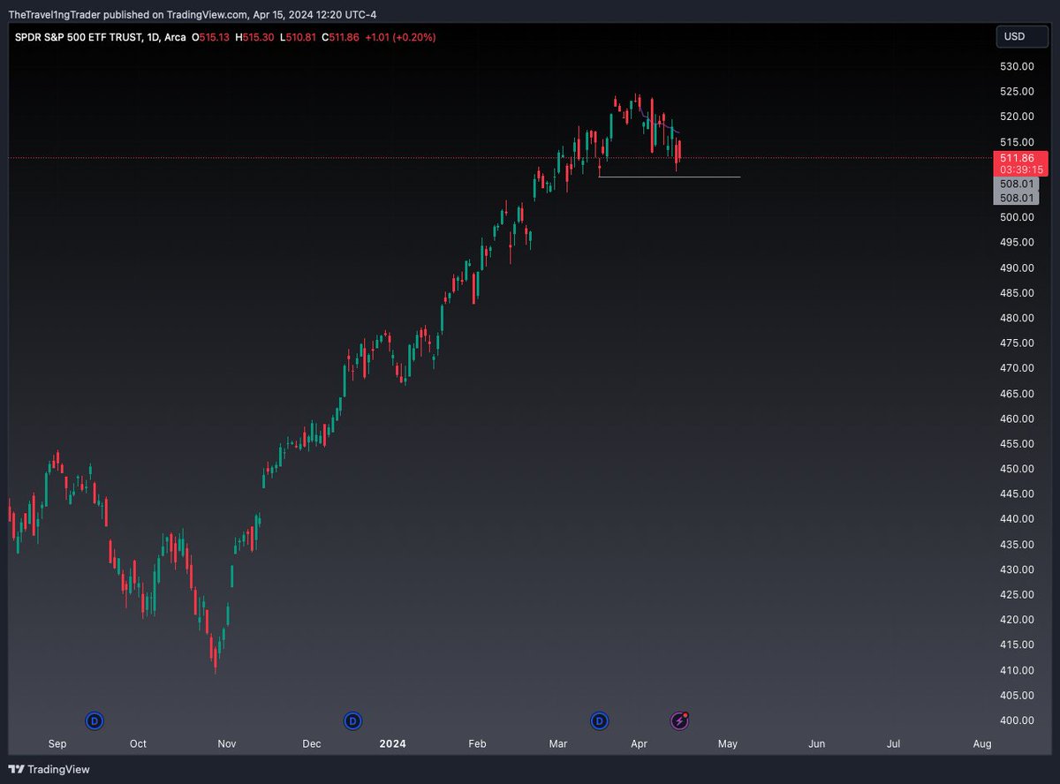
Task: Click the 400.00 price axis label
Action: (1018, 720)
